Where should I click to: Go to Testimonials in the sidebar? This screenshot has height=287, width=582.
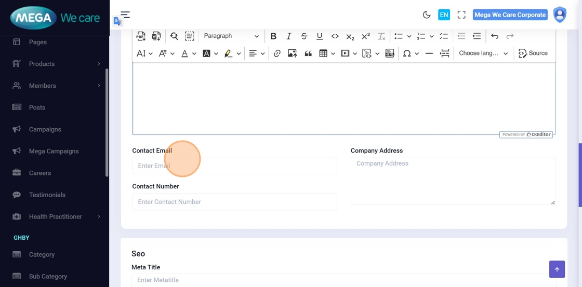(x=47, y=195)
